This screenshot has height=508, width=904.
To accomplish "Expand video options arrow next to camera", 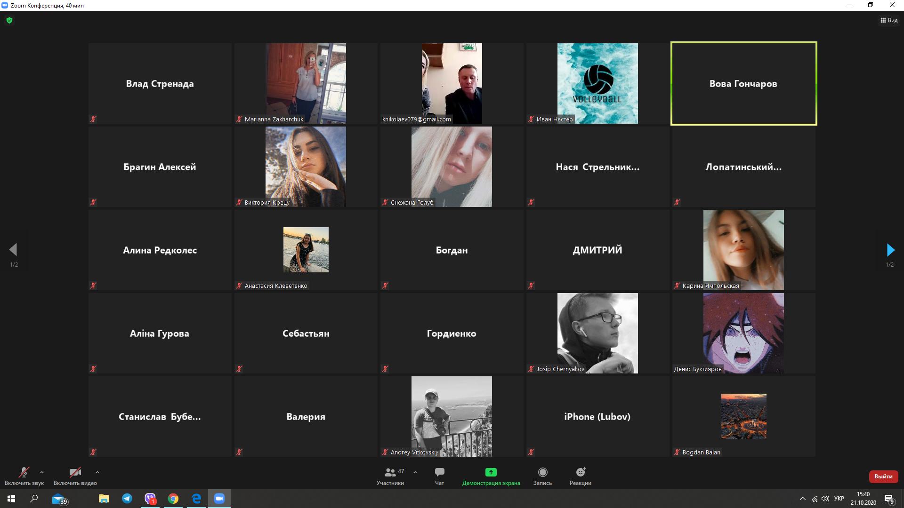I will (x=97, y=472).
